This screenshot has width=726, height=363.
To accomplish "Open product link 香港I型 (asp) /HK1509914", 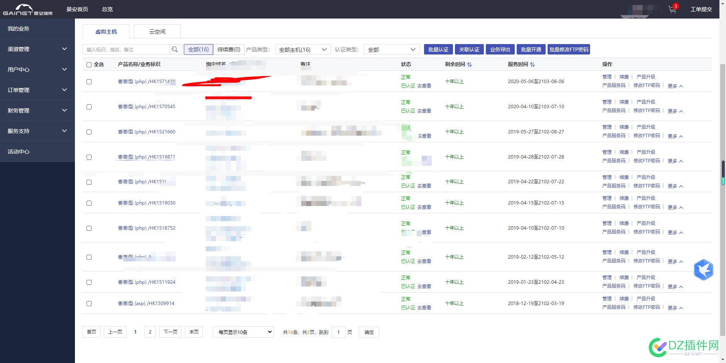I will 146,303.
